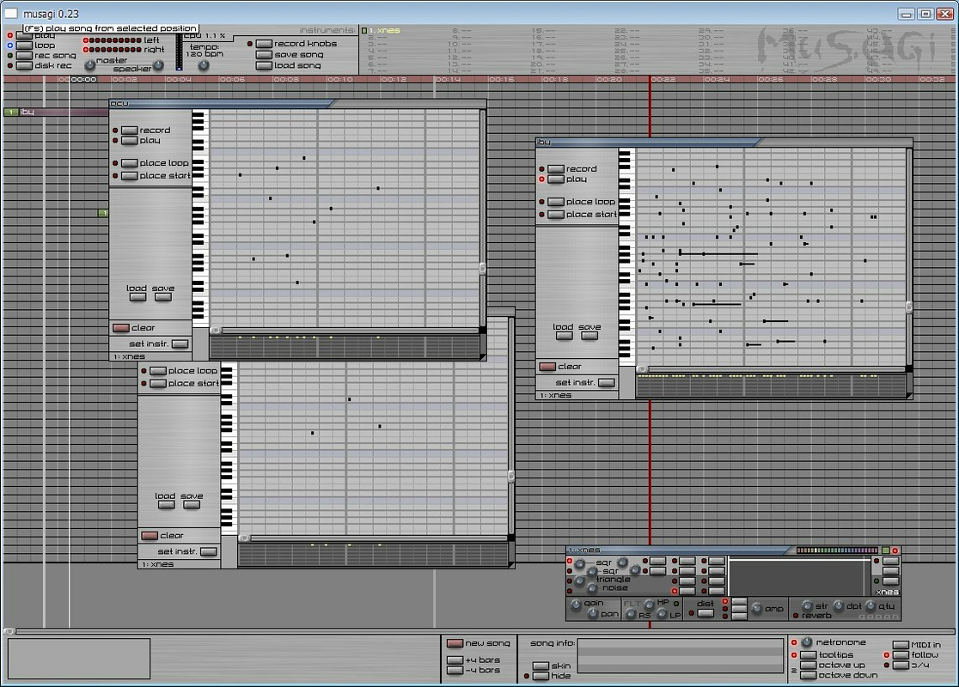Click the octave up button
Image resolution: width=959 pixels, height=687 pixels.
click(809, 666)
